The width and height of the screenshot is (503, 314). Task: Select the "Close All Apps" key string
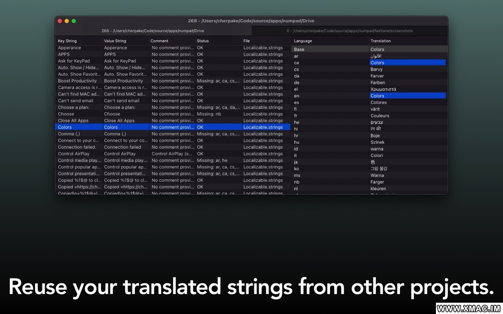(73, 121)
